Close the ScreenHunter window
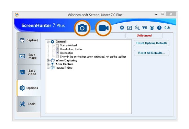The width and height of the screenshot is (189, 129). (171, 14)
